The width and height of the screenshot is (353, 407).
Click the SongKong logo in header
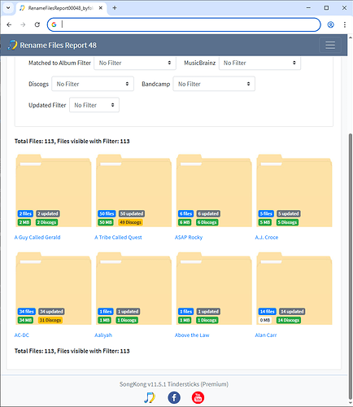12,45
